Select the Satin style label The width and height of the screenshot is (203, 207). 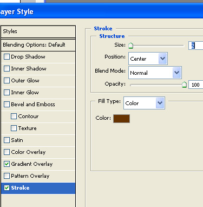[x=17, y=140]
